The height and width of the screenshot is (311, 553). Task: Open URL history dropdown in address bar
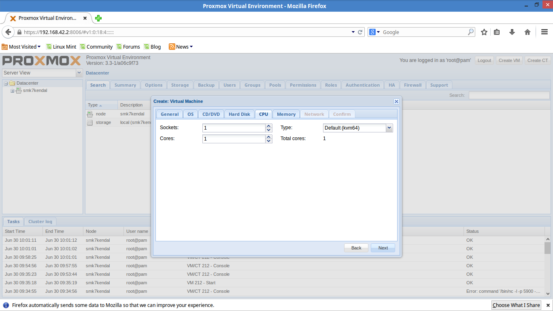[x=353, y=32]
